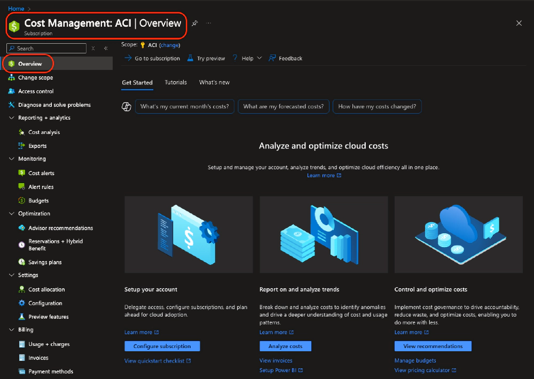
Task: Click the Usage + charges icon
Action: point(22,344)
